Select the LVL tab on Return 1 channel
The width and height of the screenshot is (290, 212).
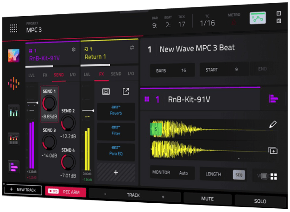87,74
